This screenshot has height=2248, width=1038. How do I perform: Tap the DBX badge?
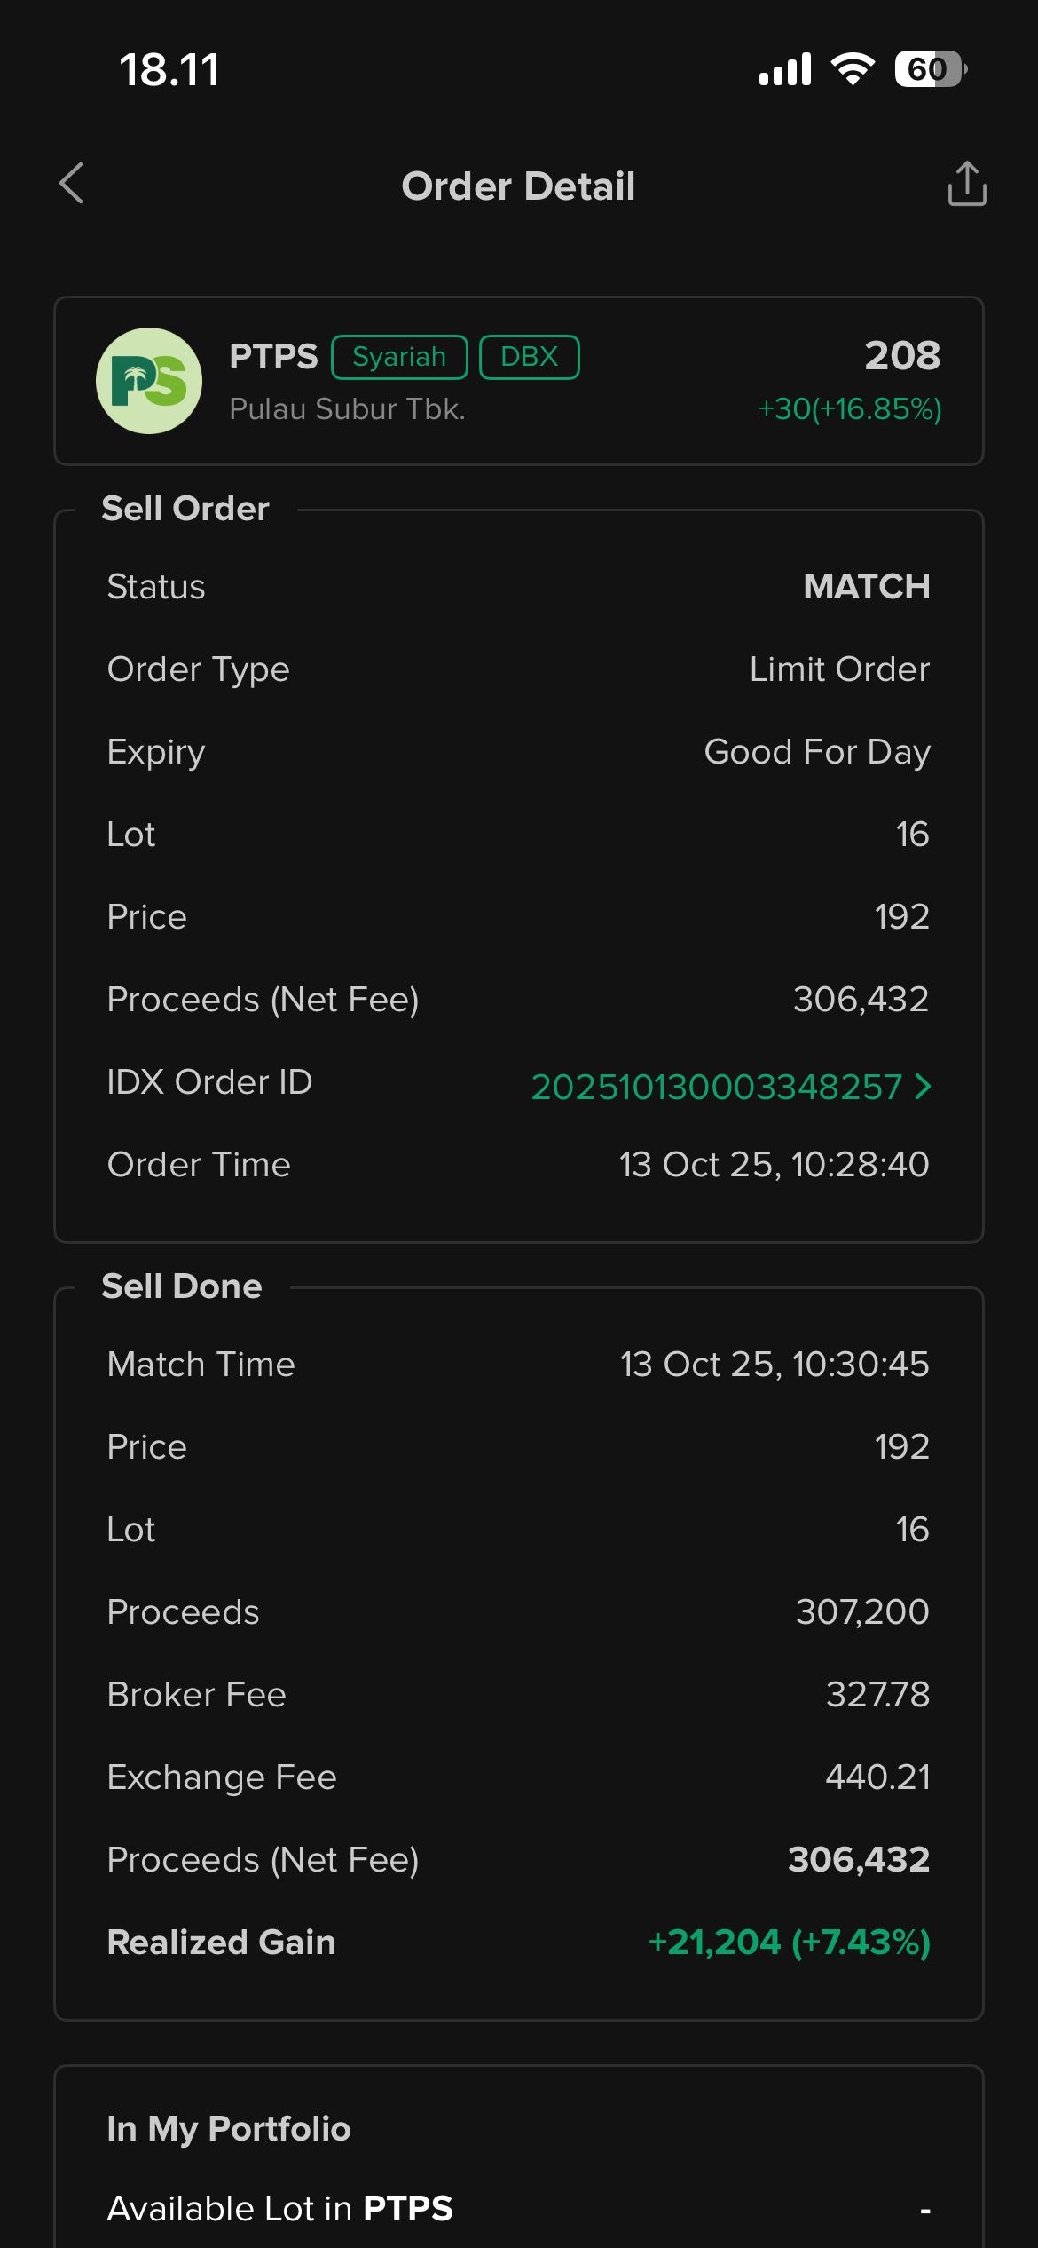coord(529,357)
